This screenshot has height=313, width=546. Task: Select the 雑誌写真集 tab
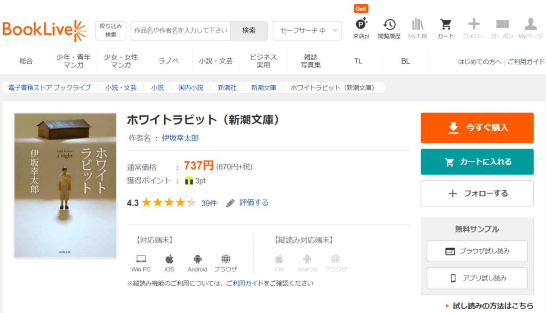311,61
